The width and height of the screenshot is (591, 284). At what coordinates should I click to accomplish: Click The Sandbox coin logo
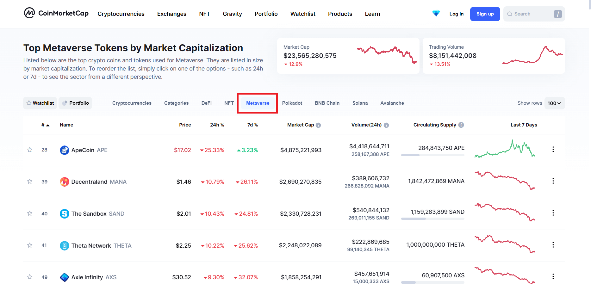point(65,214)
